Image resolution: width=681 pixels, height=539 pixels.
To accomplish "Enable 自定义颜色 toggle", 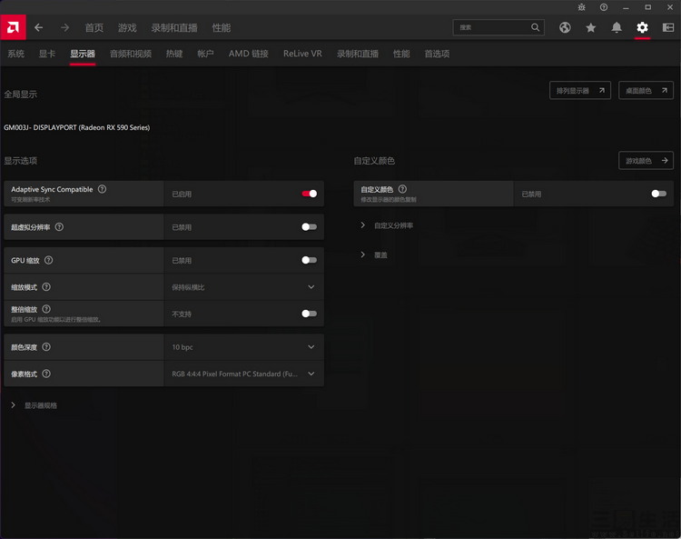I will coord(659,194).
